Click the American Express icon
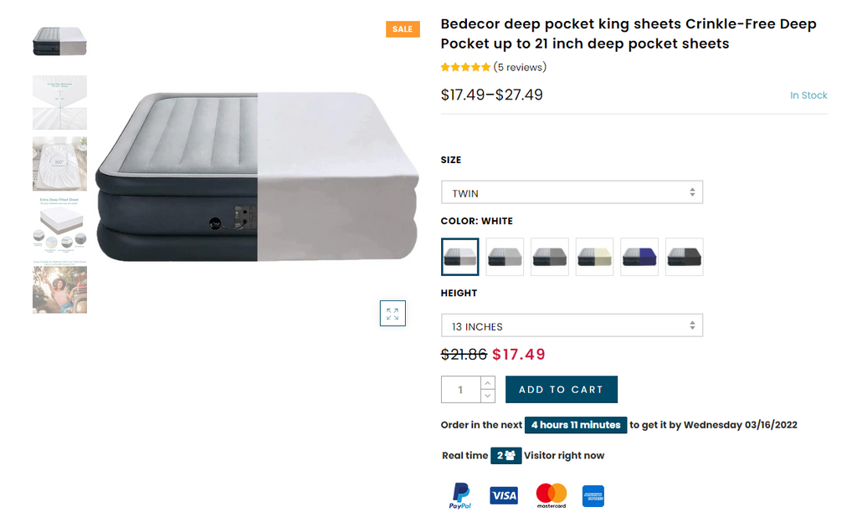 [x=593, y=496]
